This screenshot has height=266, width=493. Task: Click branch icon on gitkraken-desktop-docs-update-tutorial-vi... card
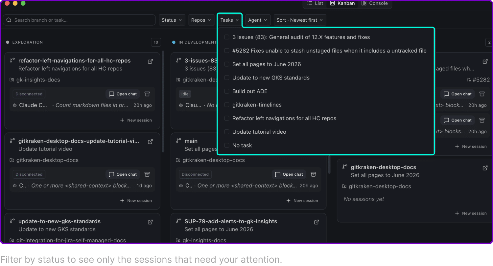pos(12,141)
